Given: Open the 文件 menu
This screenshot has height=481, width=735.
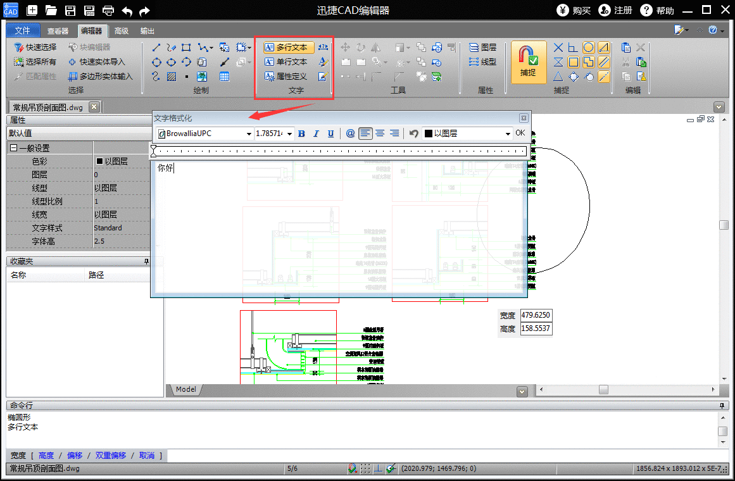Looking at the screenshot, I should point(23,31).
